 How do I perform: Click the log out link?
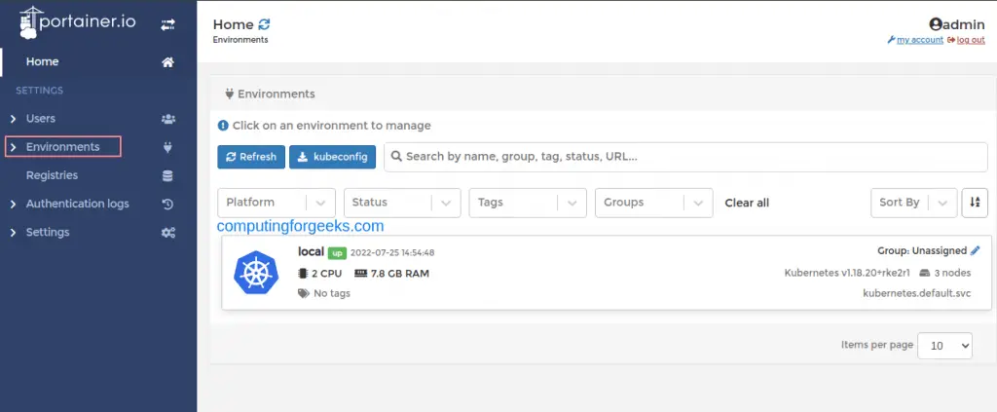click(x=971, y=39)
